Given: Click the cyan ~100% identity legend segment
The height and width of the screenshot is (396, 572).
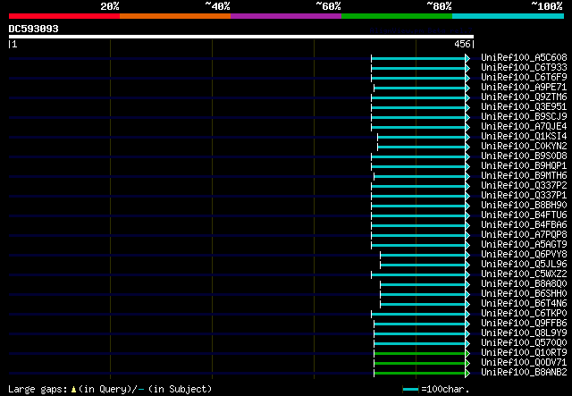Looking at the screenshot, I should click(509, 16).
